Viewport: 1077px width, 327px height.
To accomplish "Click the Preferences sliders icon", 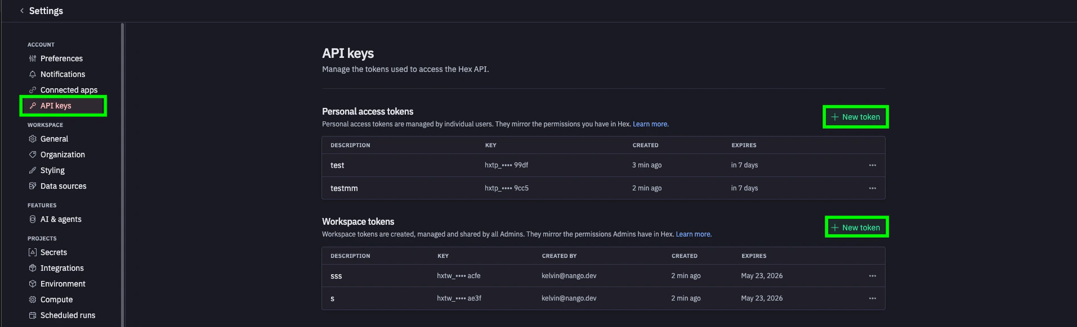I will pyautogui.click(x=33, y=58).
